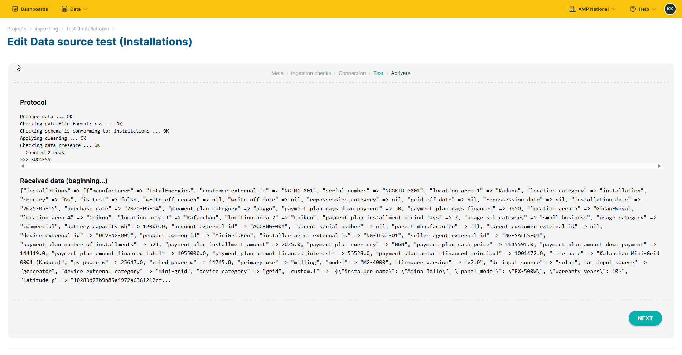This screenshot has height=355, width=682.
Task: Click the 'Received data (beginning...)' heading
Action: pos(64,181)
